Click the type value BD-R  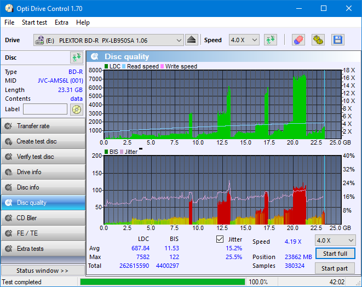pos(76,72)
